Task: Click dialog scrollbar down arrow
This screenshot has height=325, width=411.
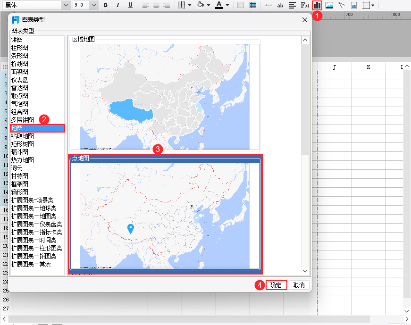Action: tap(305, 271)
